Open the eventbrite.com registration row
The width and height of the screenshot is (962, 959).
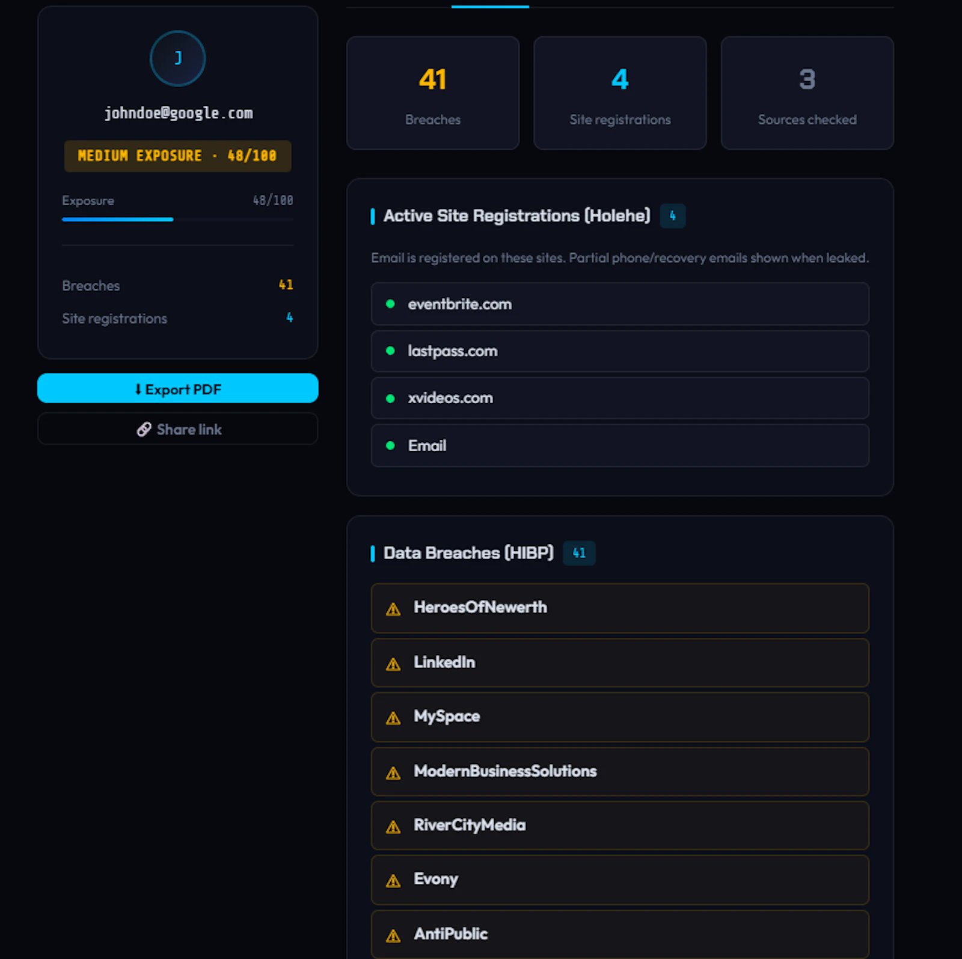point(620,304)
